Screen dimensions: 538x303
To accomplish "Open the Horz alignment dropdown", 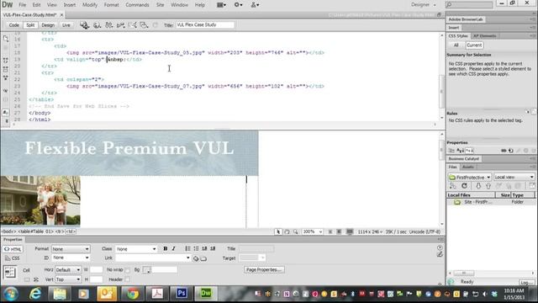I will 68,270.
